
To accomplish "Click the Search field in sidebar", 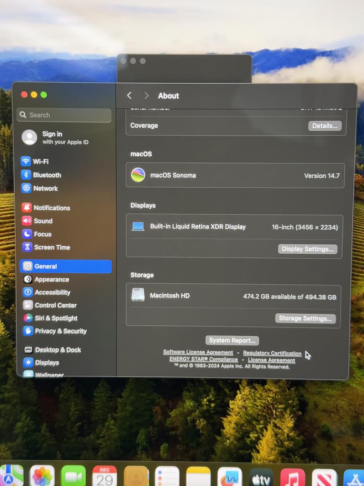I will click(x=64, y=115).
